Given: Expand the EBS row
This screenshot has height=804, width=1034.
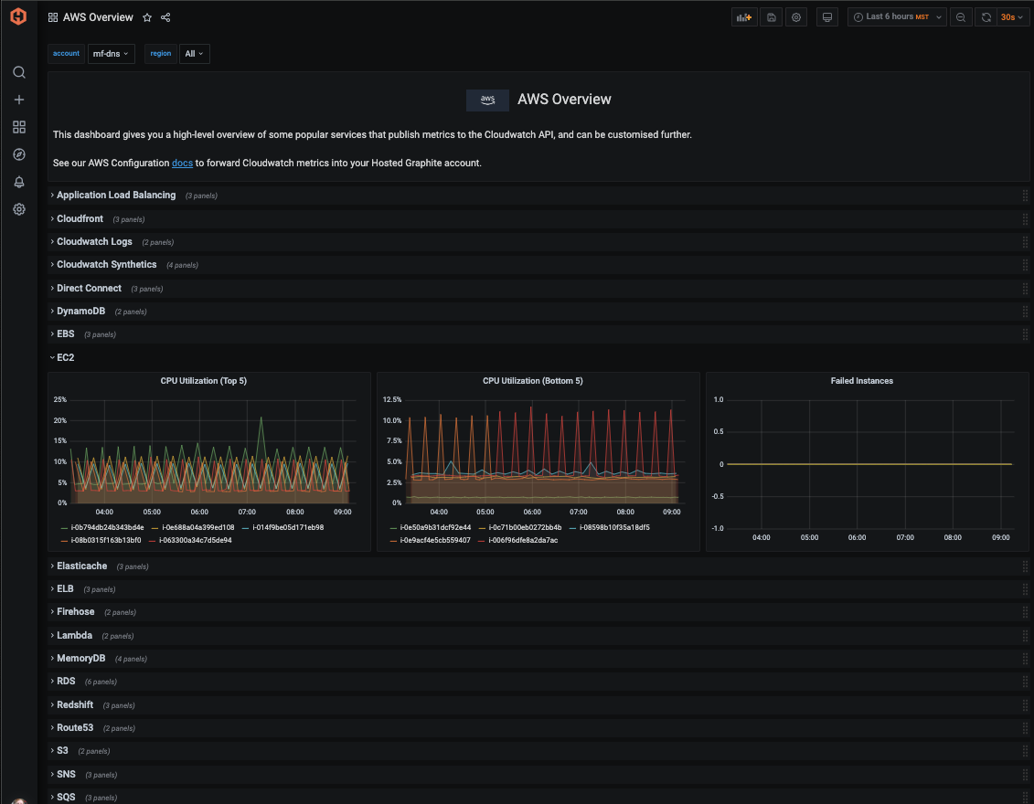Looking at the screenshot, I should [65, 334].
